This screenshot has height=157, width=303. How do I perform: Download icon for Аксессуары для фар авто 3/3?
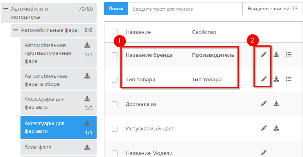point(87,99)
